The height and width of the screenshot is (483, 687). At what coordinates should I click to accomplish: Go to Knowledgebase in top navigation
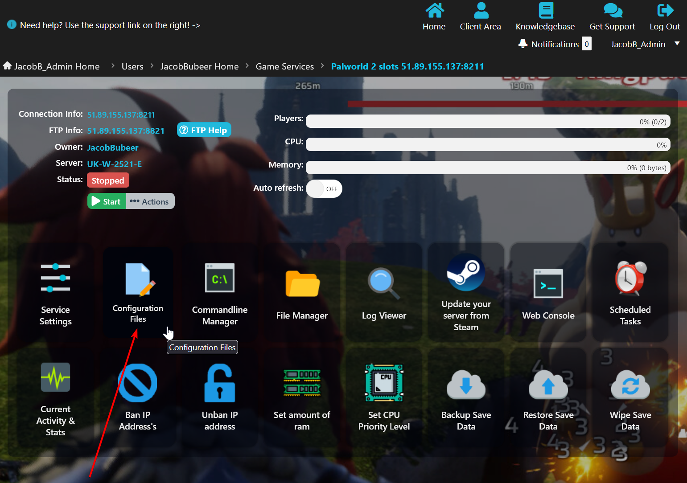[x=545, y=17]
